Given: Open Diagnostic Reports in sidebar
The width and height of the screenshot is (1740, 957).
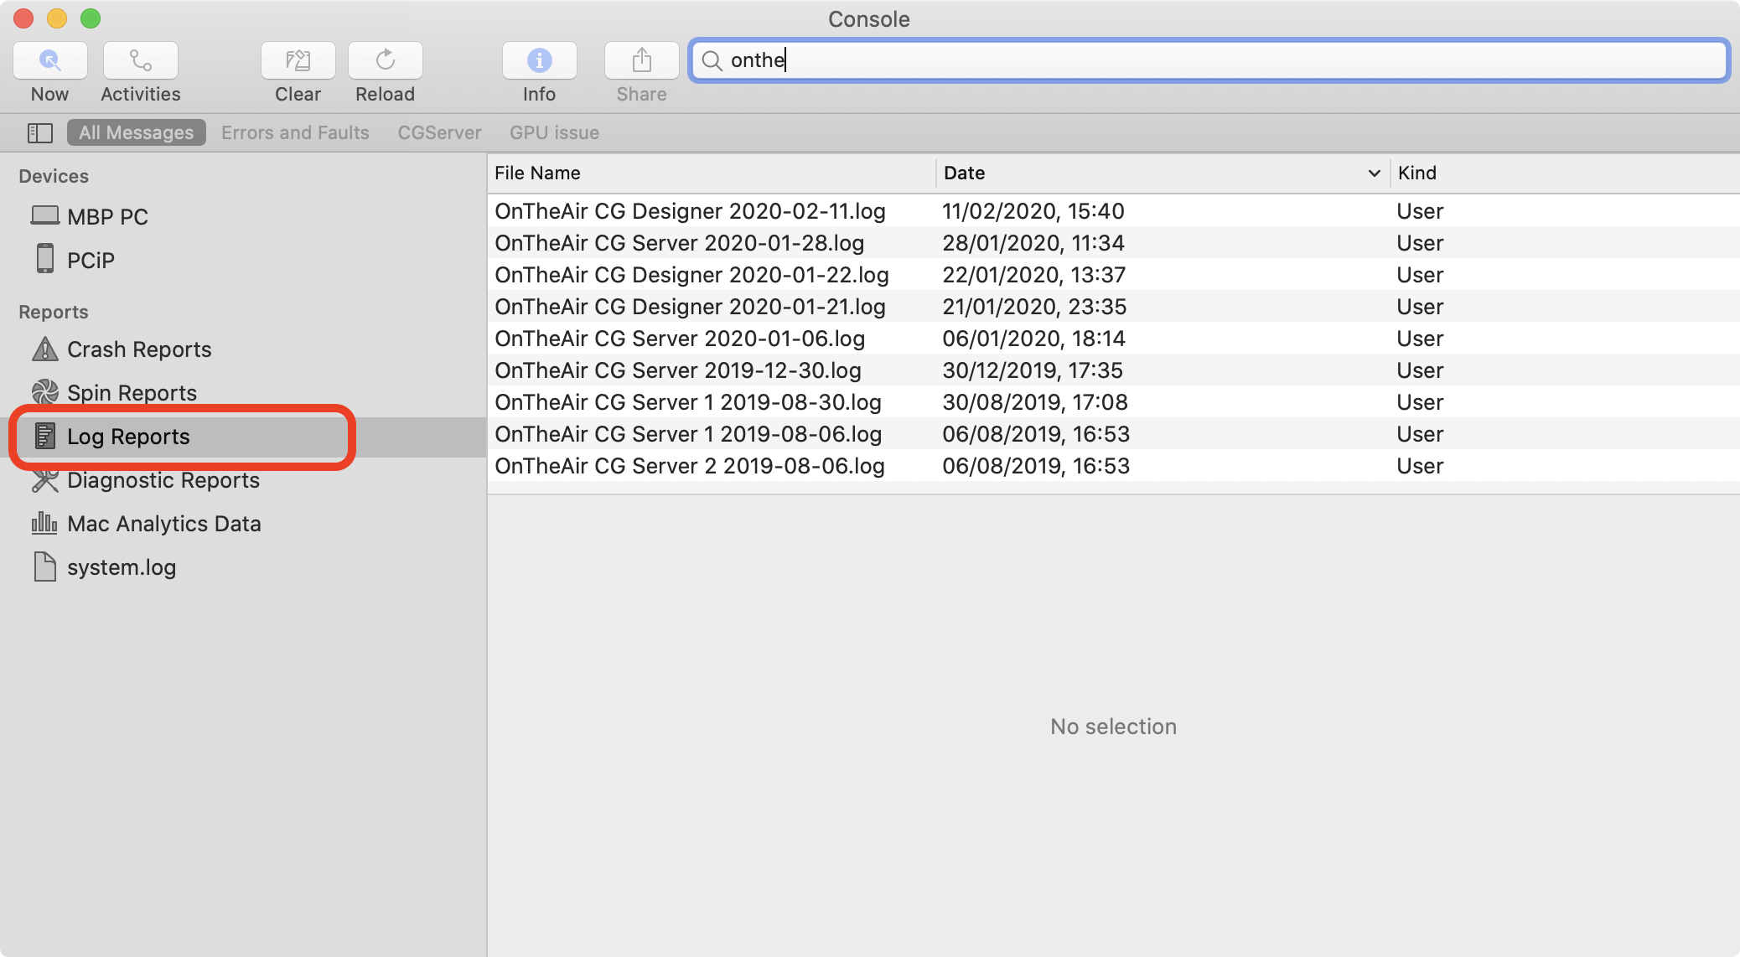Looking at the screenshot, I should coord(146,479).
